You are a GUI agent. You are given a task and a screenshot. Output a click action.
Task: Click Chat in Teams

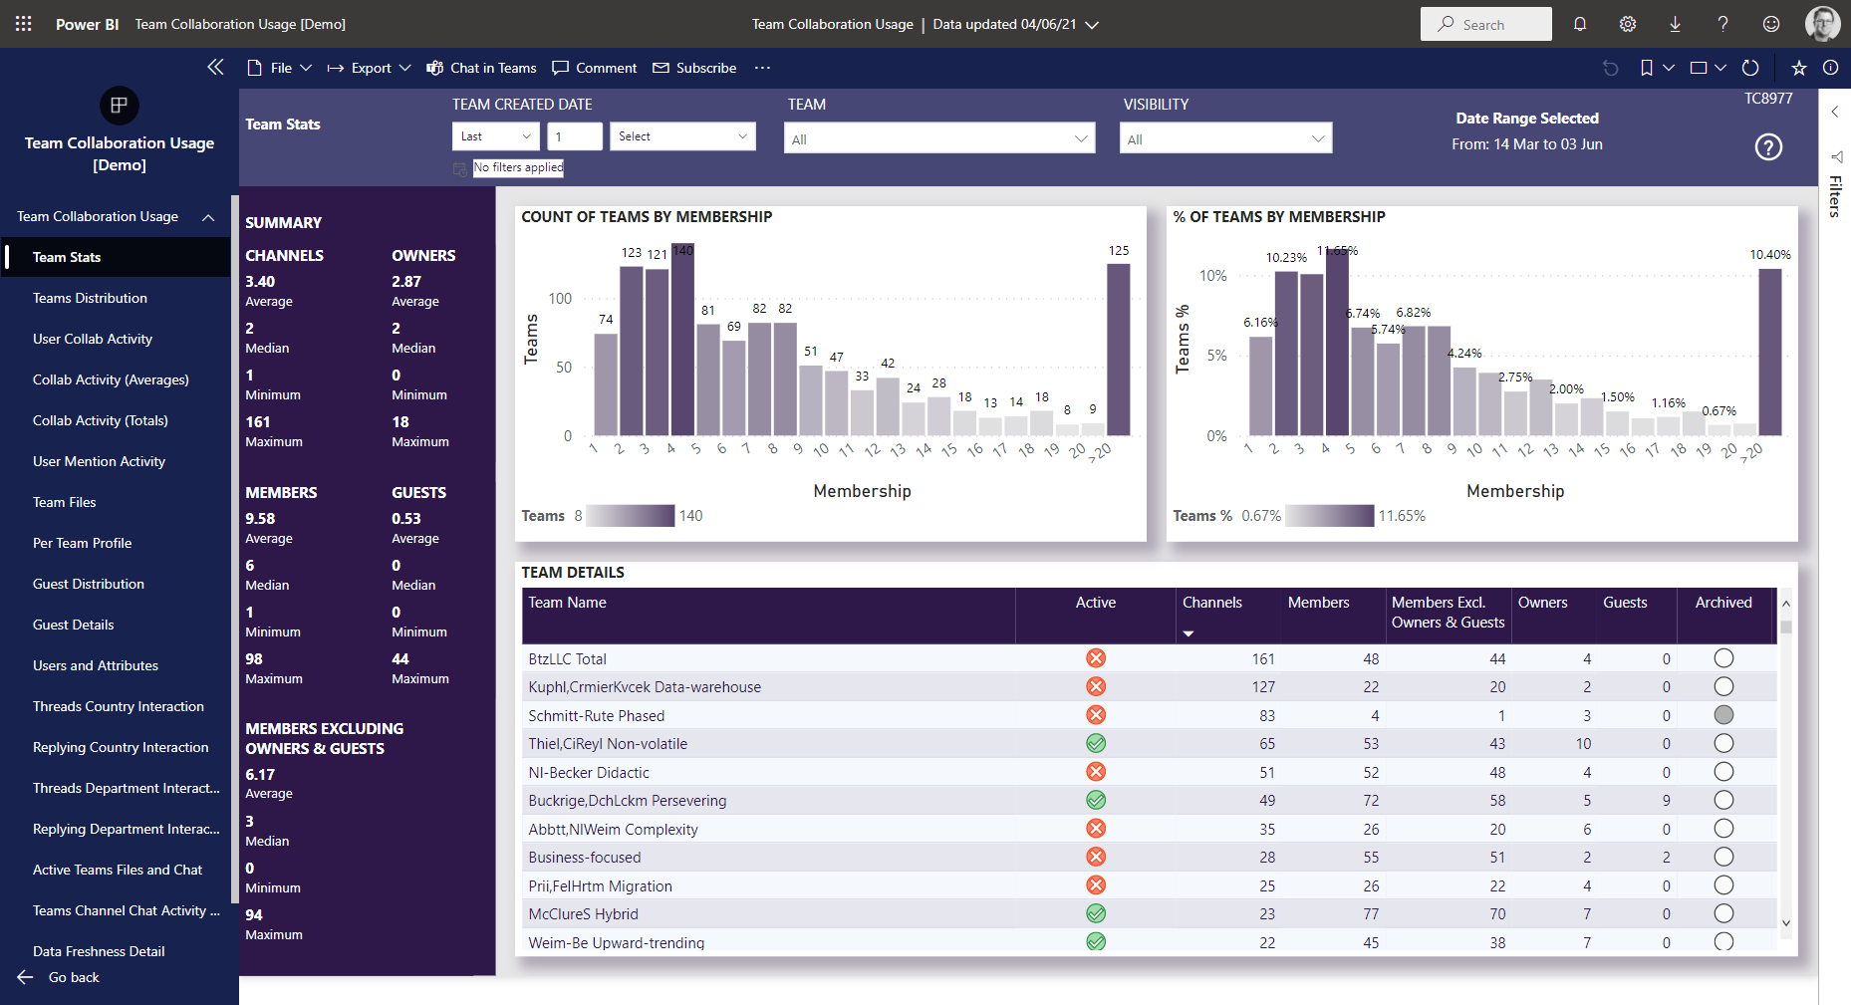pos(481,68)
